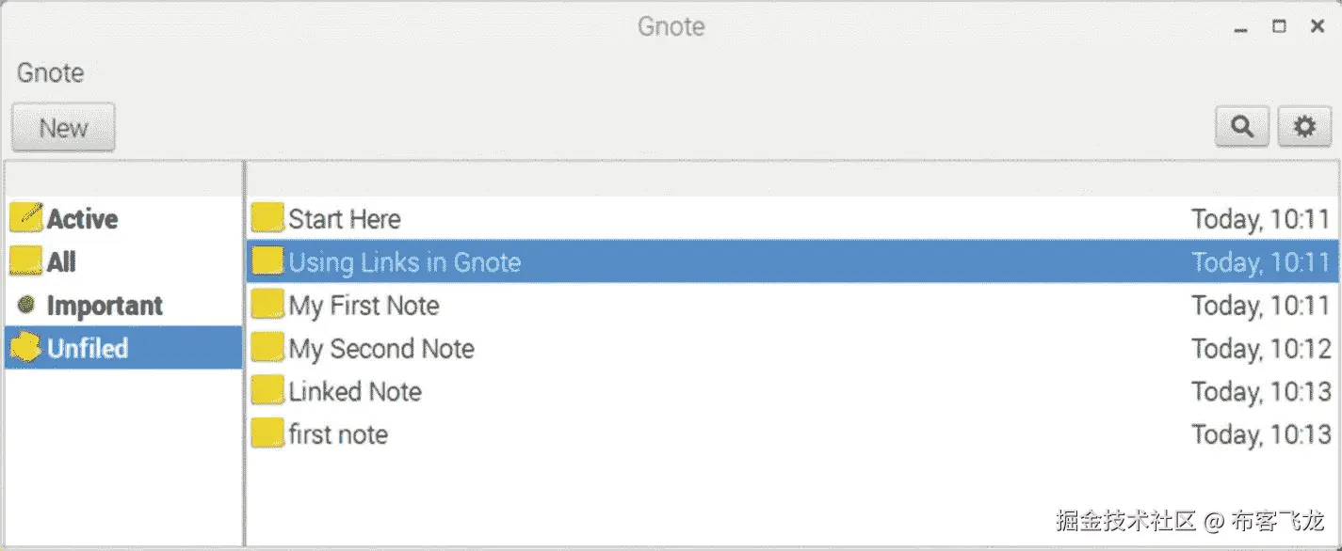Open the Gnote application menu
The width and height of the screenshot is (1342, 551).
click(51, 72)
